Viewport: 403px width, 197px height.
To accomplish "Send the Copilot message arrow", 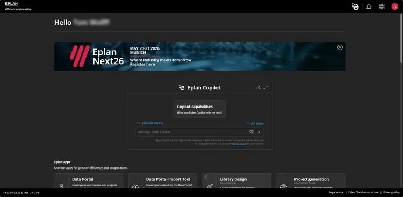I will [x=258, y=132].
